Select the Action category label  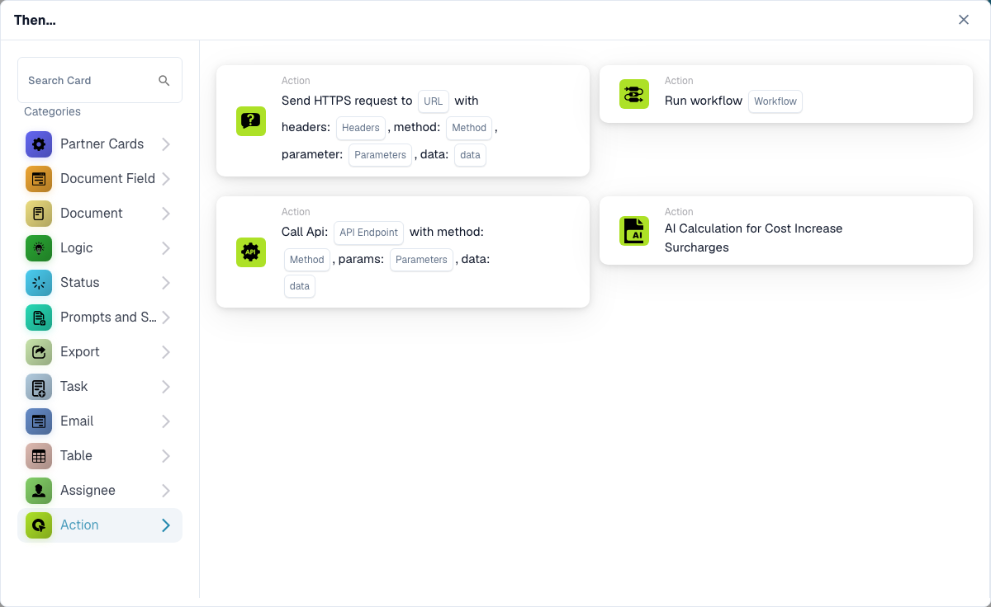tap(79, 525)
